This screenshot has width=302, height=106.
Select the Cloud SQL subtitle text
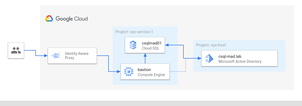150,48
